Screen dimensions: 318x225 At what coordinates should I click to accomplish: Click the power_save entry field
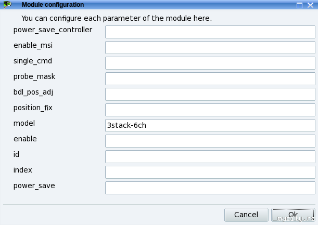(x=210, y=188)
